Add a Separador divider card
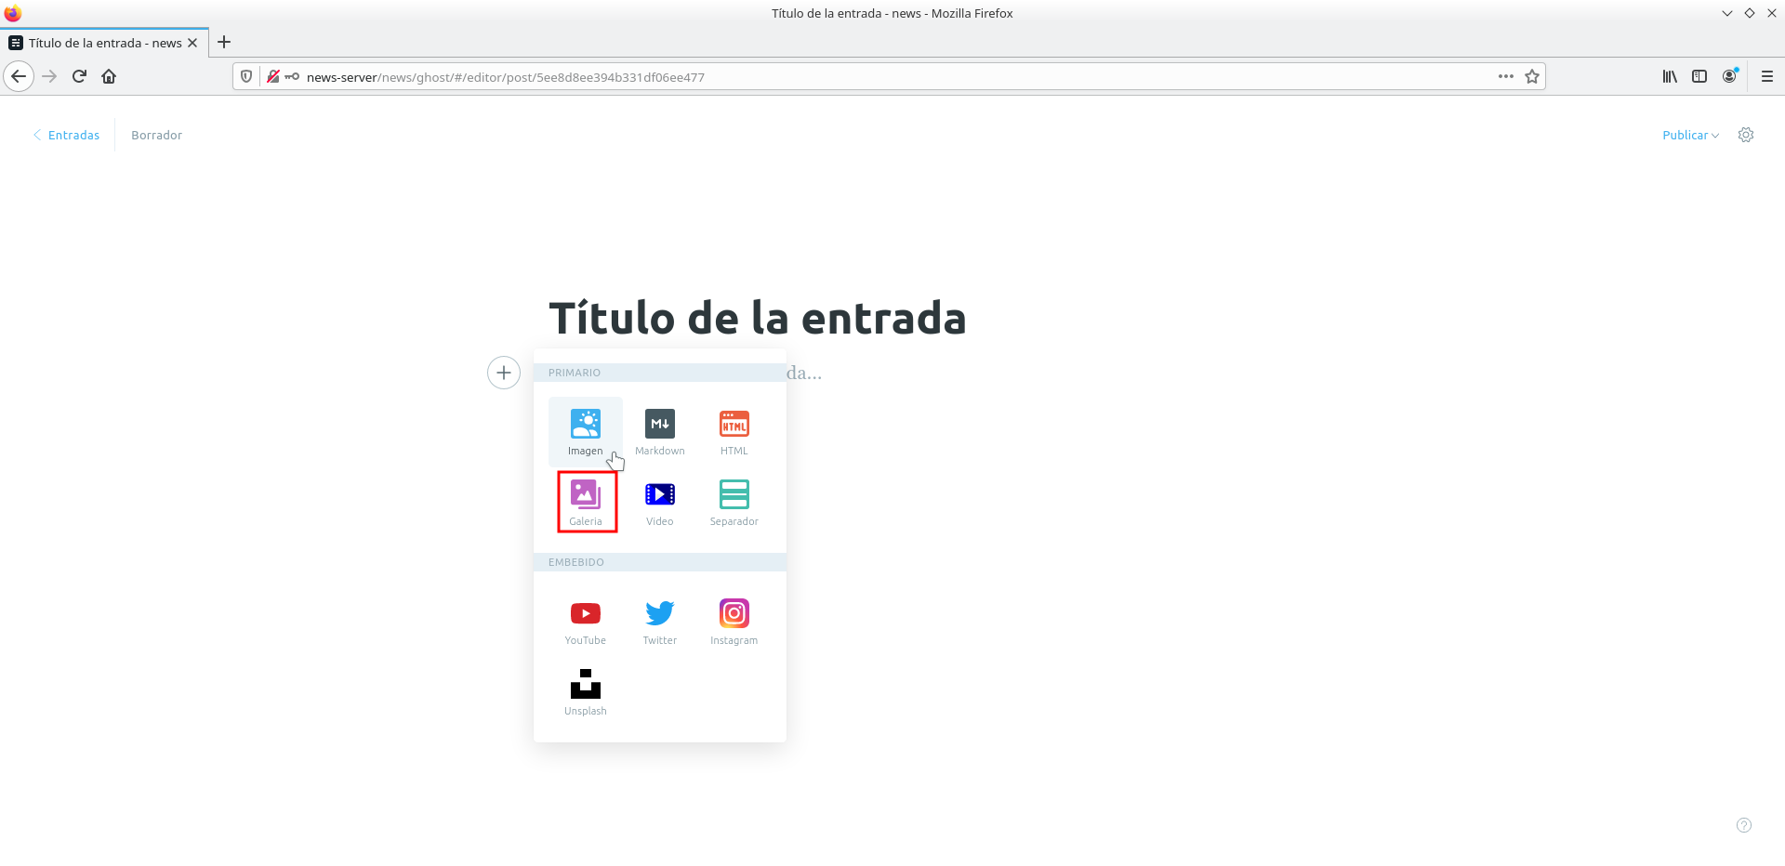The image size is (1785, 866). pos(734,502)
